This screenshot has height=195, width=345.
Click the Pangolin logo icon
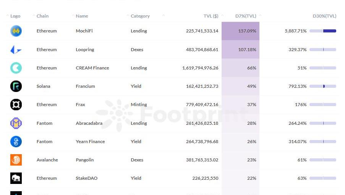click(x=16, y=160)
